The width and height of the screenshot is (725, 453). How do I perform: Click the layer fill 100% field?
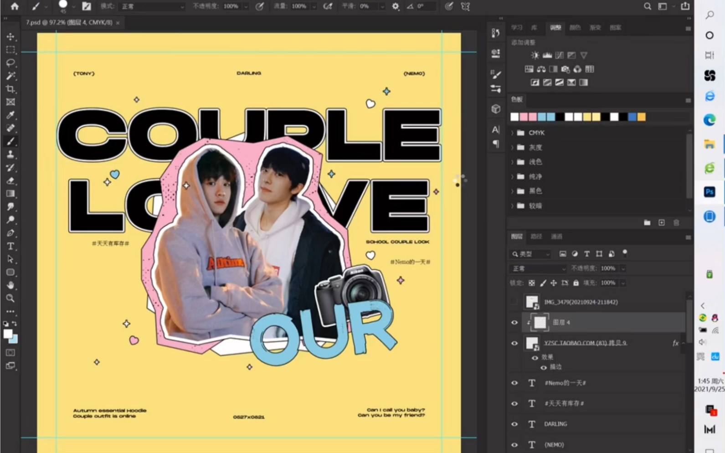tap(608, 283)
